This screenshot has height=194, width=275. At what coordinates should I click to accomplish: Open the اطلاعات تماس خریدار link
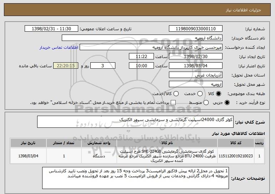(x=59, y=47)
